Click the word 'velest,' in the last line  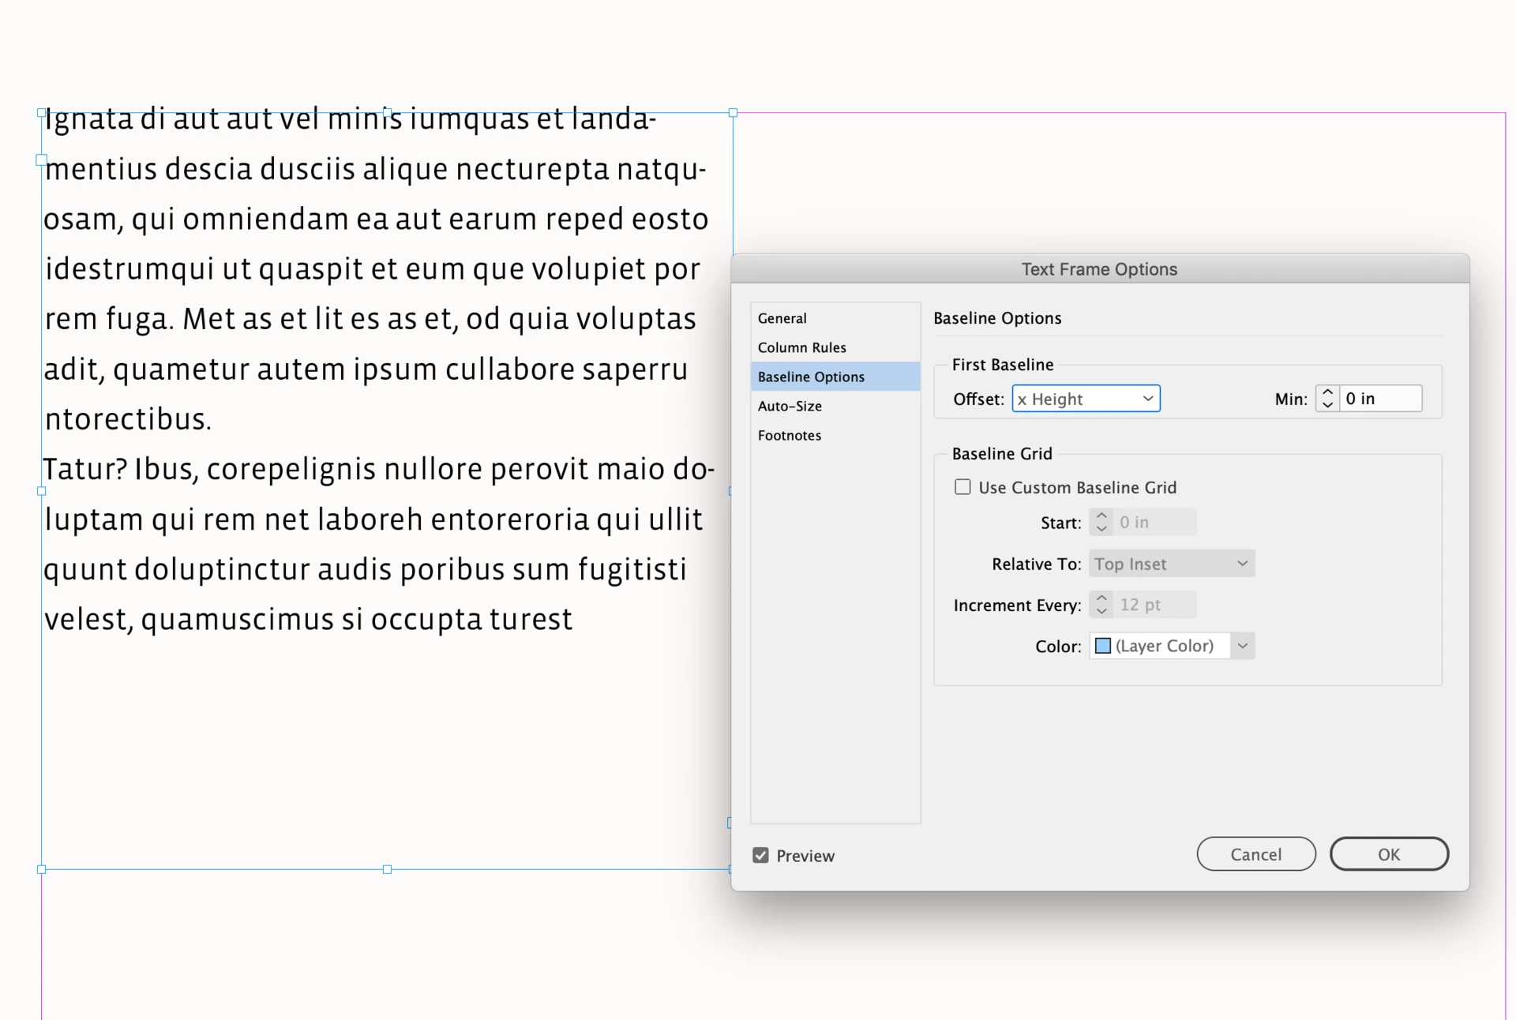(88, 620)
